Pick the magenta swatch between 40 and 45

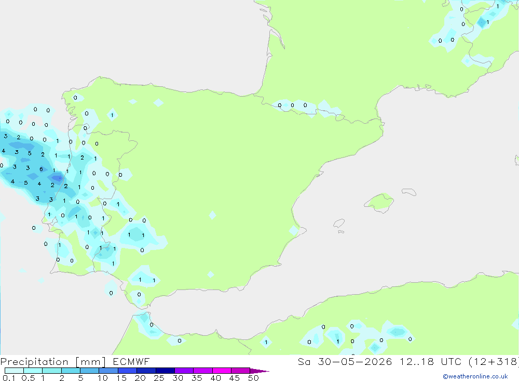(x=222, y=371)
